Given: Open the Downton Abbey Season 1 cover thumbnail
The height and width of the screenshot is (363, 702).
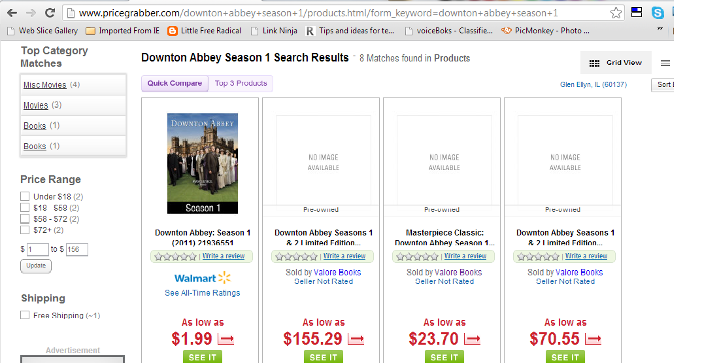Looking at the screenshot, I should [203, 164].
